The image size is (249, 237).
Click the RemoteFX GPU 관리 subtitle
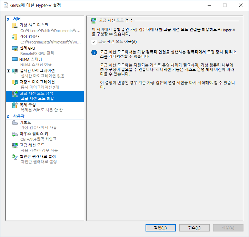coord(37,53)
